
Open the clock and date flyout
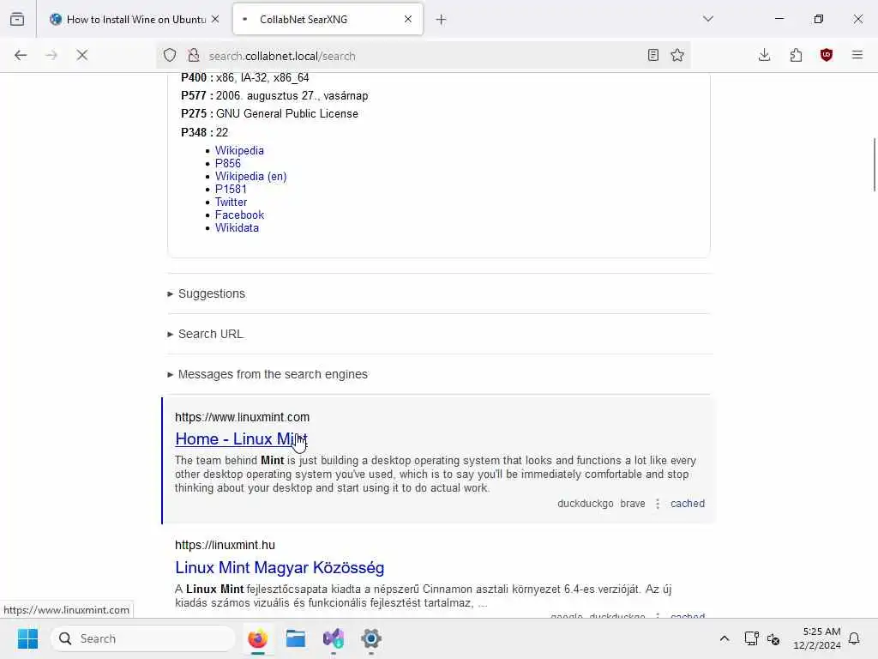816,638
